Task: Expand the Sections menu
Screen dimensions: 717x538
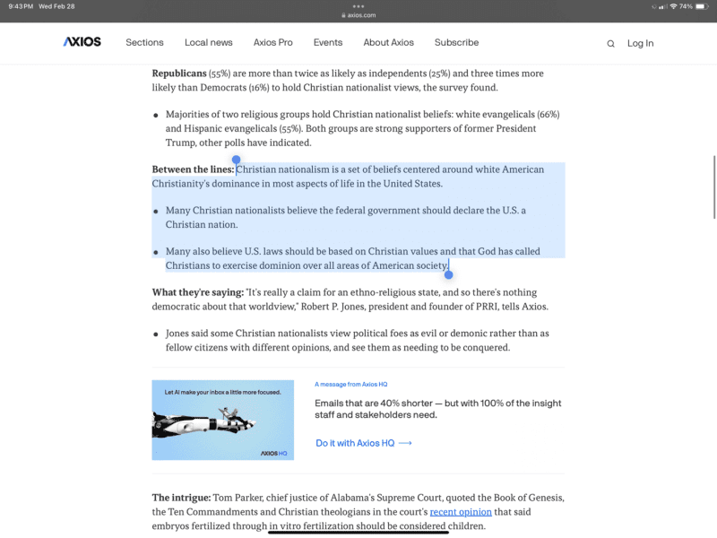Action: click(x=144, y=42)
